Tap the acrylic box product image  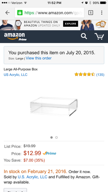pyautogui.click(x=54, y=106)
